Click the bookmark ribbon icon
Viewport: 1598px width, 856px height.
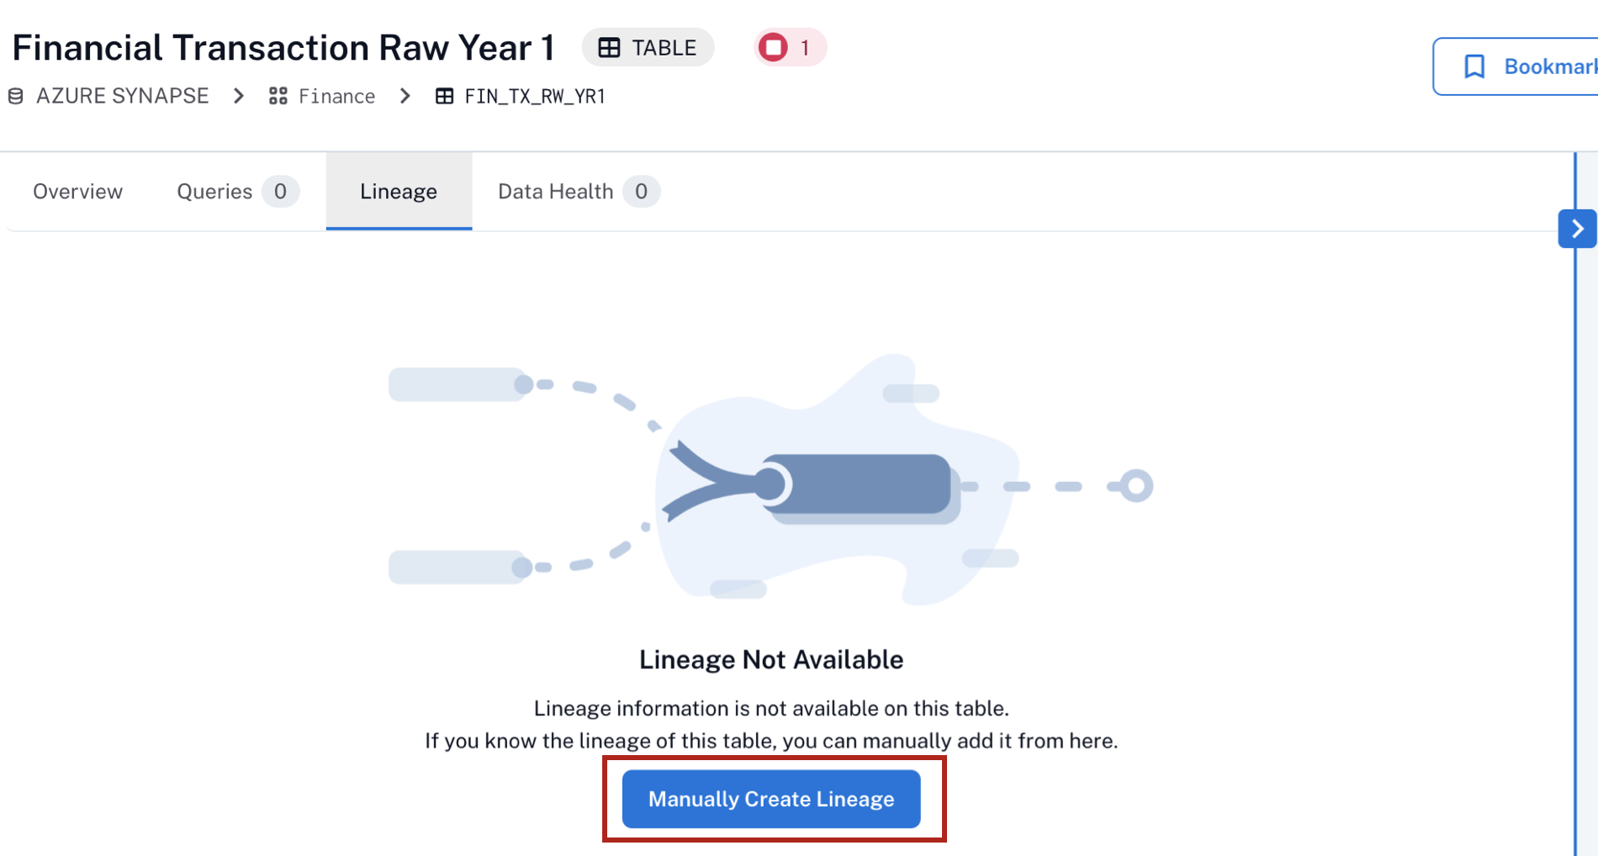point(1474,66)
